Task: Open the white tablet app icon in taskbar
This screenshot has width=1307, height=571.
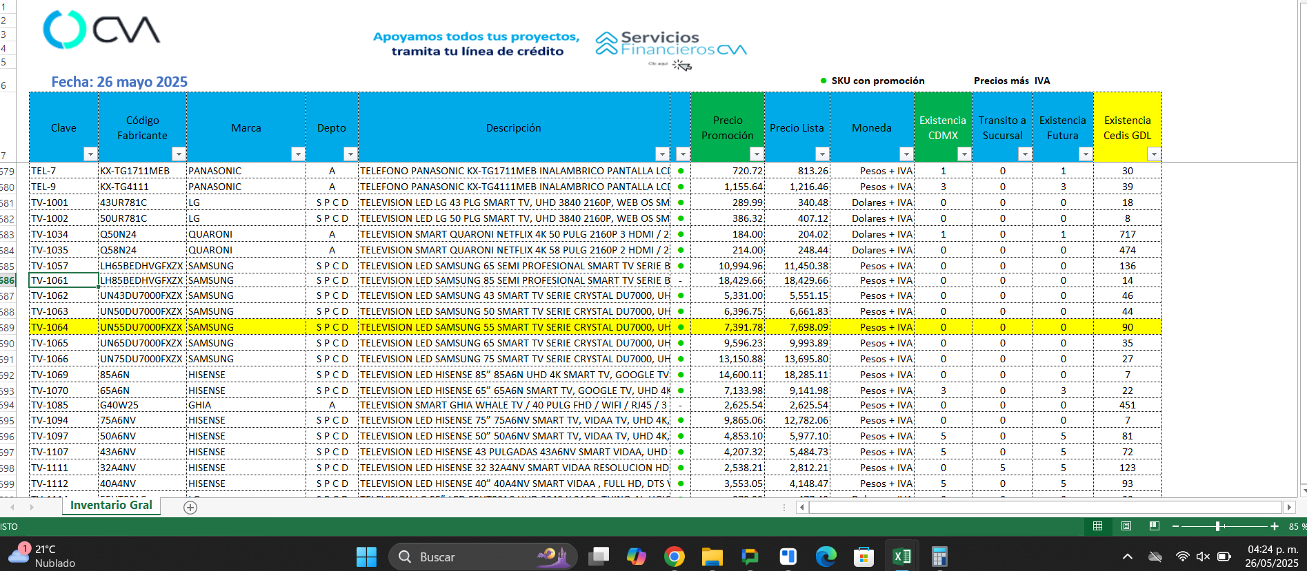Action: pyautogui.click(x=788, y=557)
